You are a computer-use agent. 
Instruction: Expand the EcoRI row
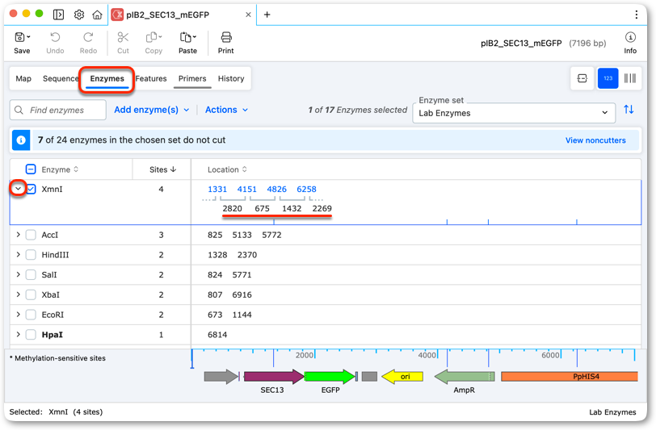(x=18, y=315)
